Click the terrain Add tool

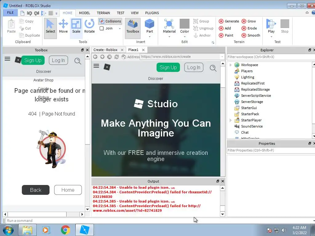click(x=225, y=28)
